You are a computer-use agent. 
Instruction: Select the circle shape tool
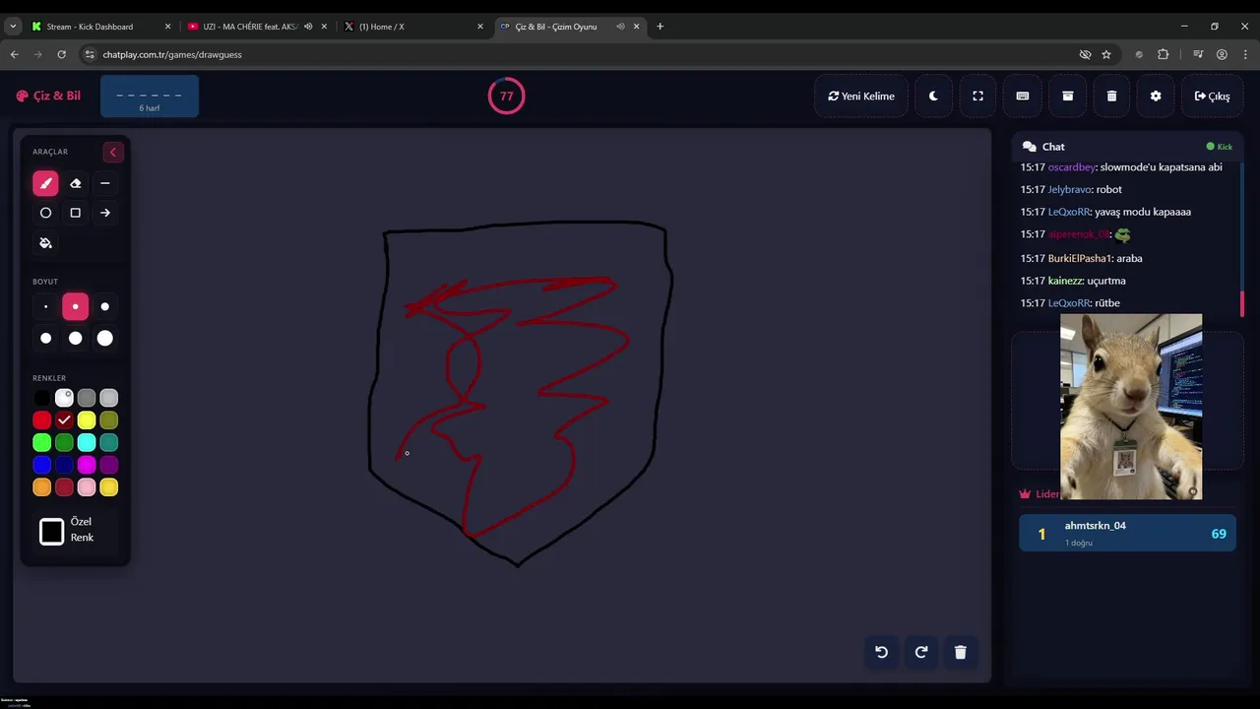(x=45, y=213)
